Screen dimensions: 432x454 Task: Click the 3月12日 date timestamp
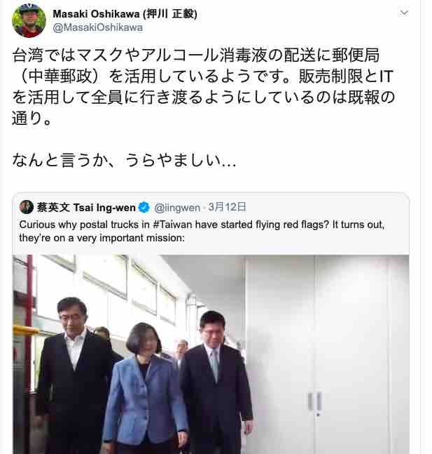(x=227, y=207)
